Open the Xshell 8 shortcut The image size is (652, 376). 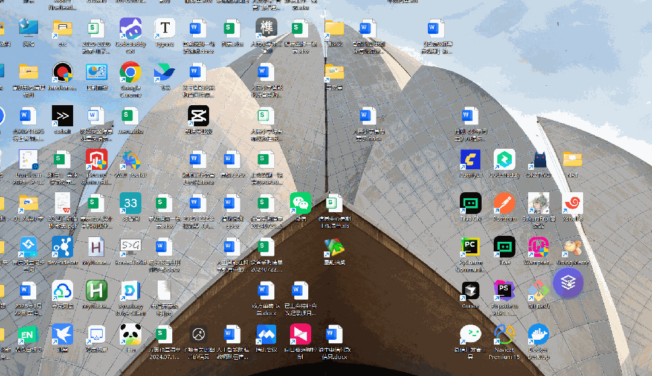click(572, 204)
